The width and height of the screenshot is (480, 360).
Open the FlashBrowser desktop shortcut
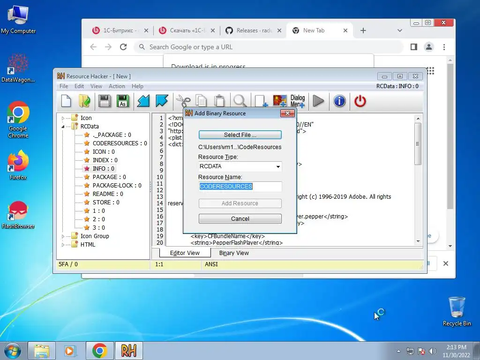point(18,215)
